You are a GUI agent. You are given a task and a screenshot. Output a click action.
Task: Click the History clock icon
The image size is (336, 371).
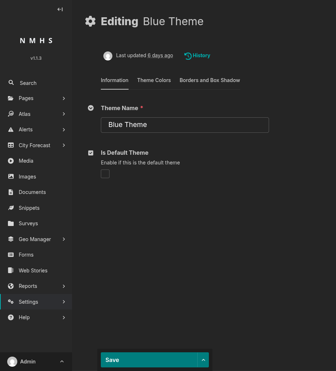pos(188,56)
